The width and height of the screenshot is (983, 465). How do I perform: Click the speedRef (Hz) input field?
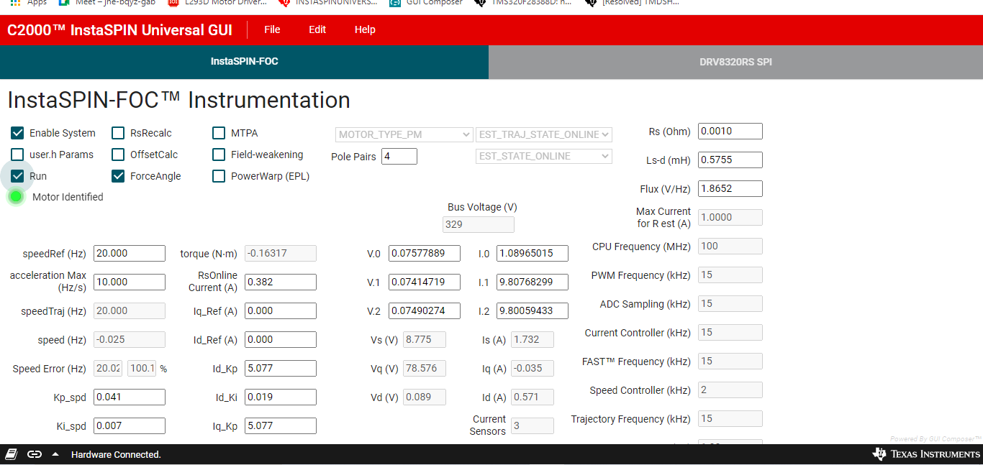coord(130,253)
